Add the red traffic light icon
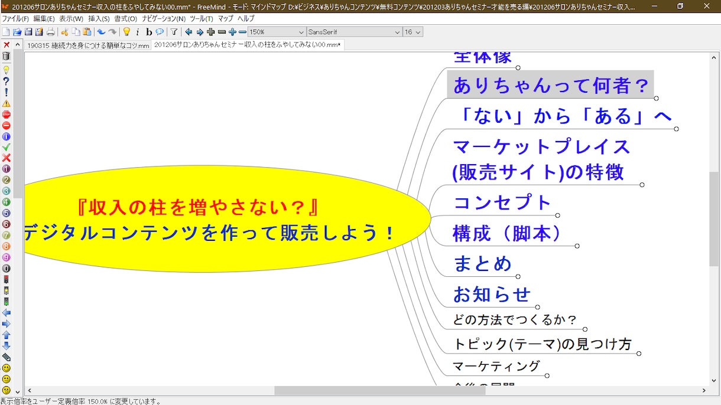 (7, 279)
